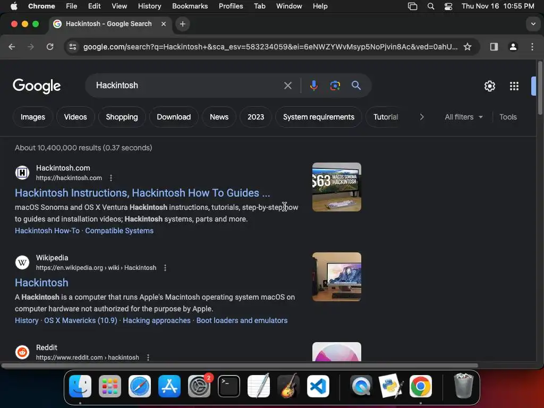544x408 pixels.
Task: Reload the current page
Action: [50, 47]
